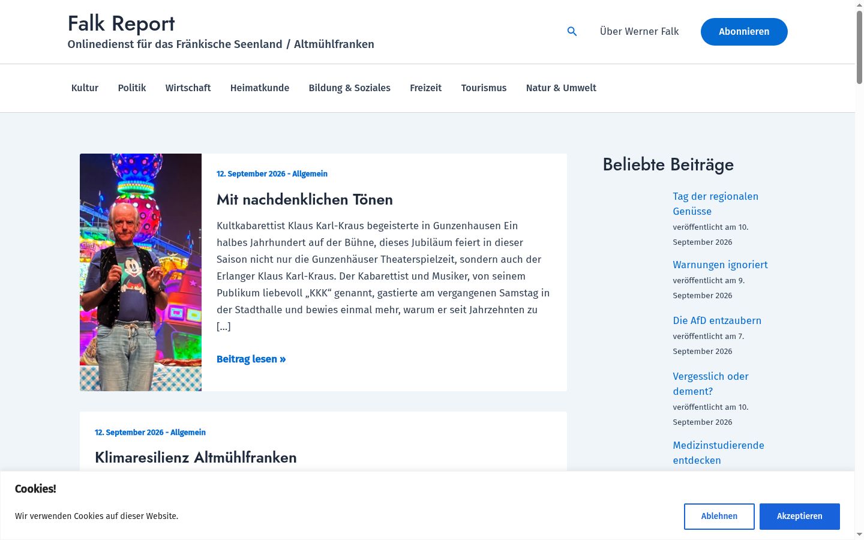The image size is (864, 540).
Task: Open the Politik menu item
Action: [132, 88]
